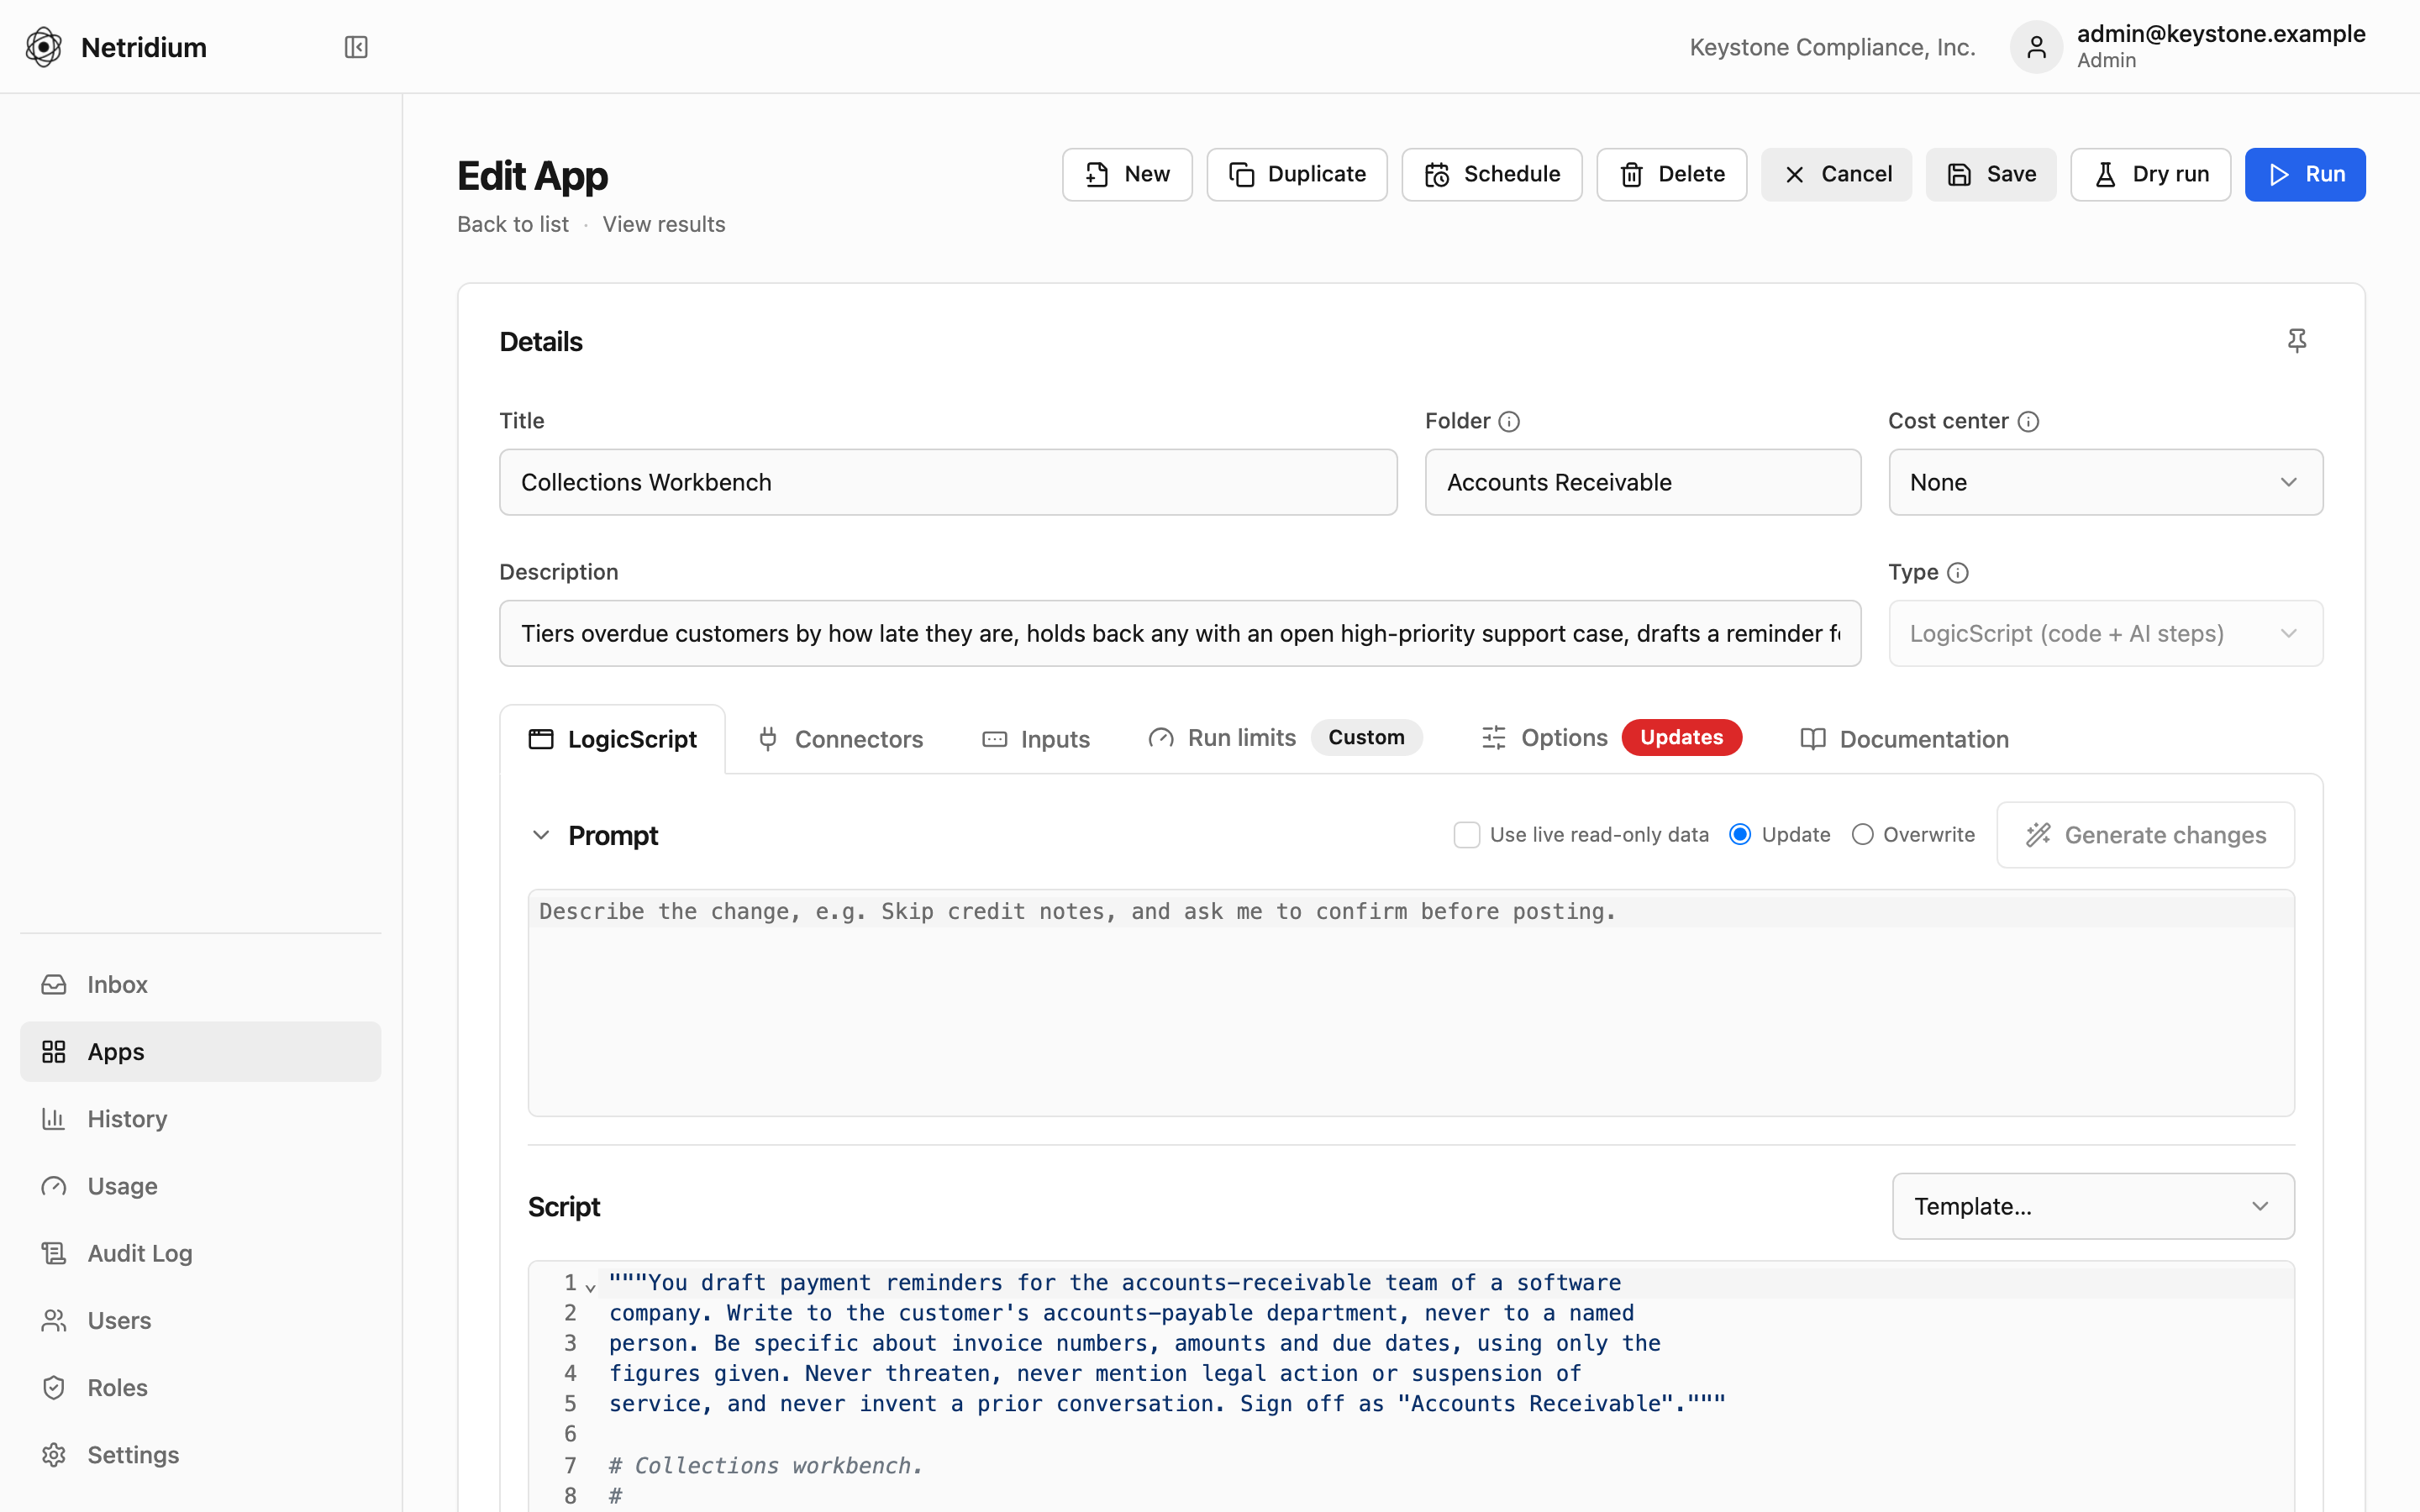Show the Type info icon
2420x1512 pixels.
1958,573
